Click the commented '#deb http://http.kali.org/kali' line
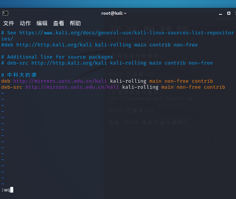Screen dimensions: 236x199 coord(99,45)
